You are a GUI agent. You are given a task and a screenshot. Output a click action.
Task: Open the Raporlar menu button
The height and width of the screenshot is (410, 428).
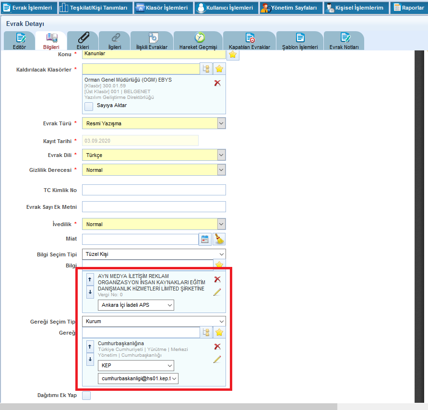coord(409,8)
